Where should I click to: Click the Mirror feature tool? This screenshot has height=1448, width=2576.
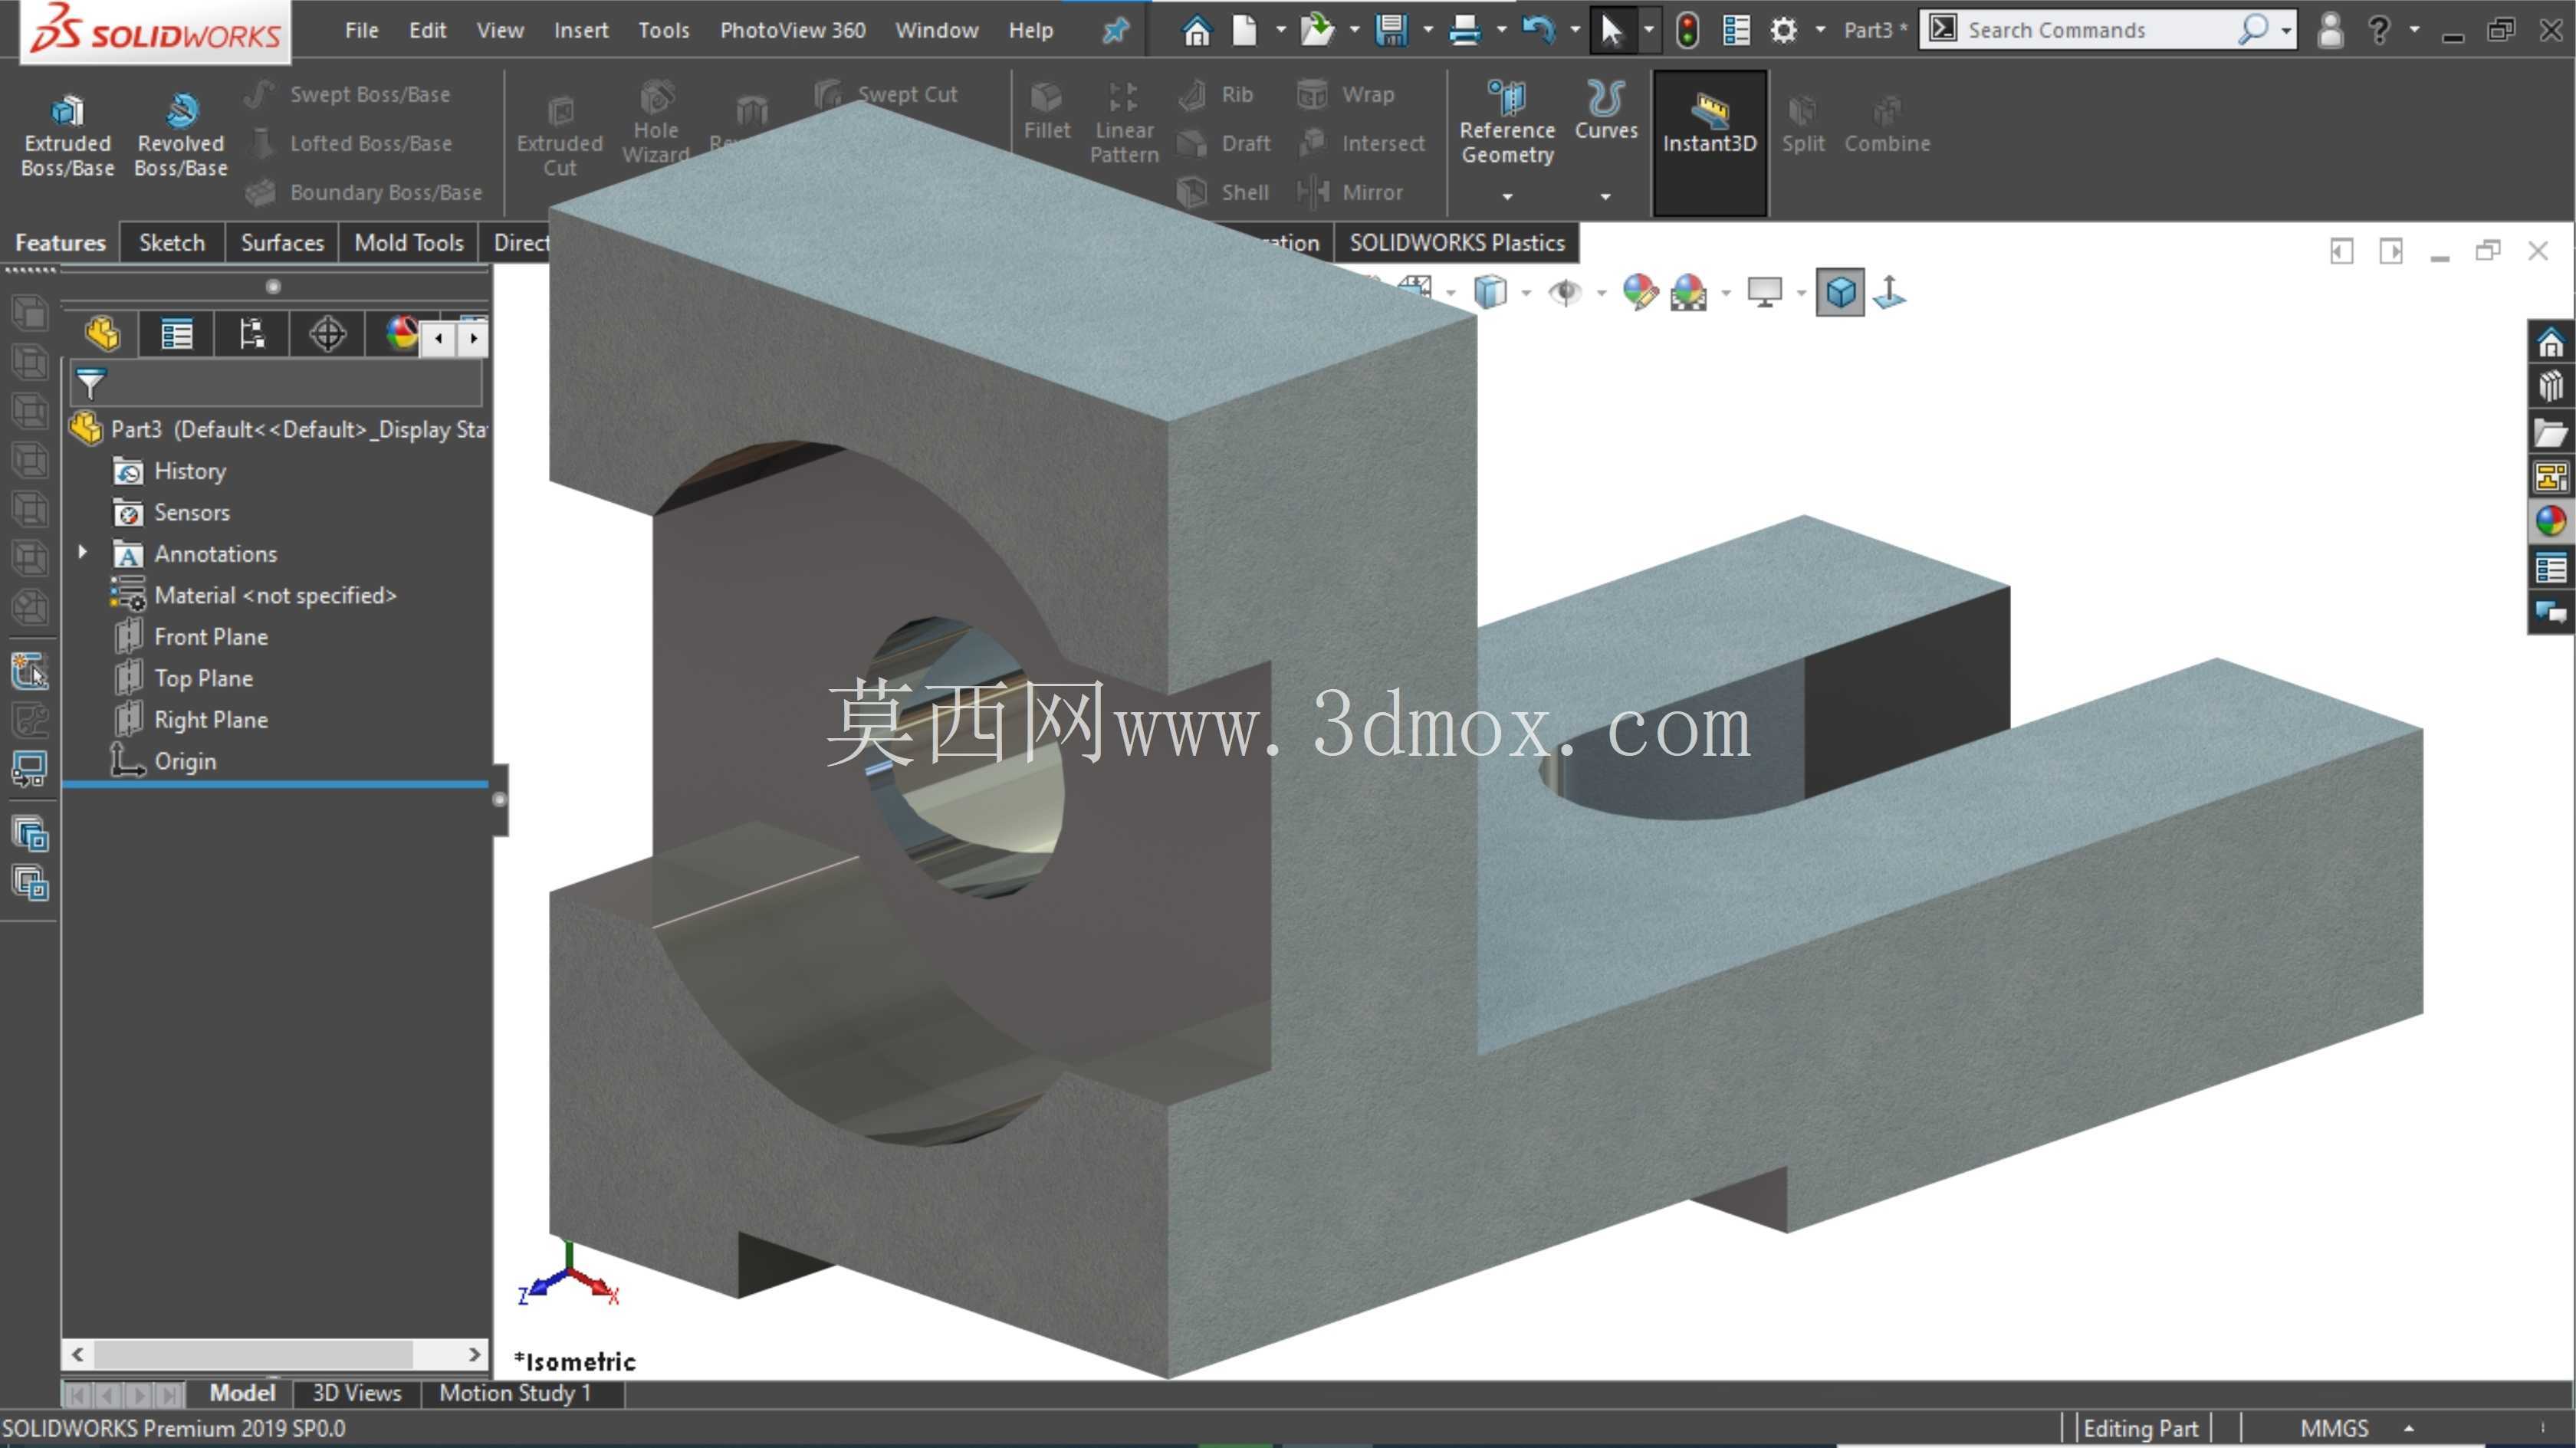1350,192
